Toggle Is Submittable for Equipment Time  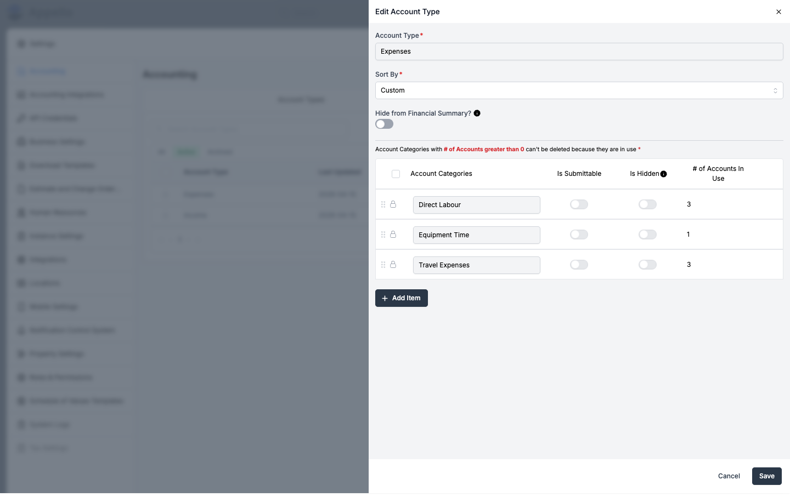[x=579, y=235]
